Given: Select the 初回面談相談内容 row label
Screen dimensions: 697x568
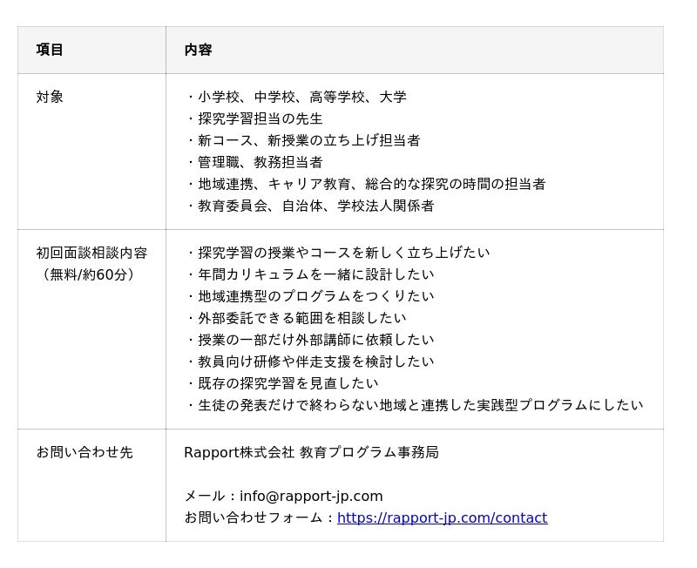Looking at the screenshot, I should [x=91, y=253].
